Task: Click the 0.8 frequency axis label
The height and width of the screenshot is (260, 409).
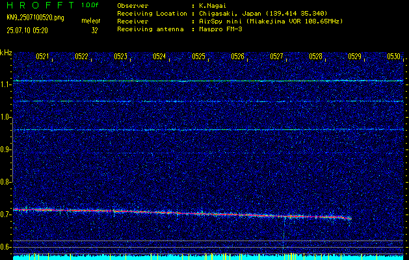Action: click(x=5, y=182)
